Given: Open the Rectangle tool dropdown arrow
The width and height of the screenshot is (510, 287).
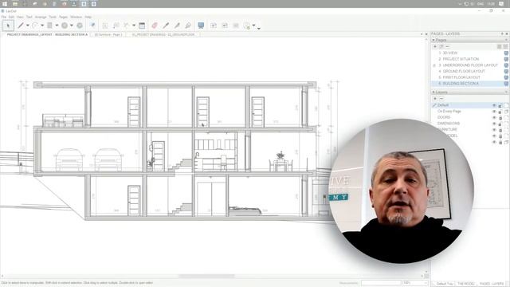Looking at the screenshot, I should click(57, 26).
